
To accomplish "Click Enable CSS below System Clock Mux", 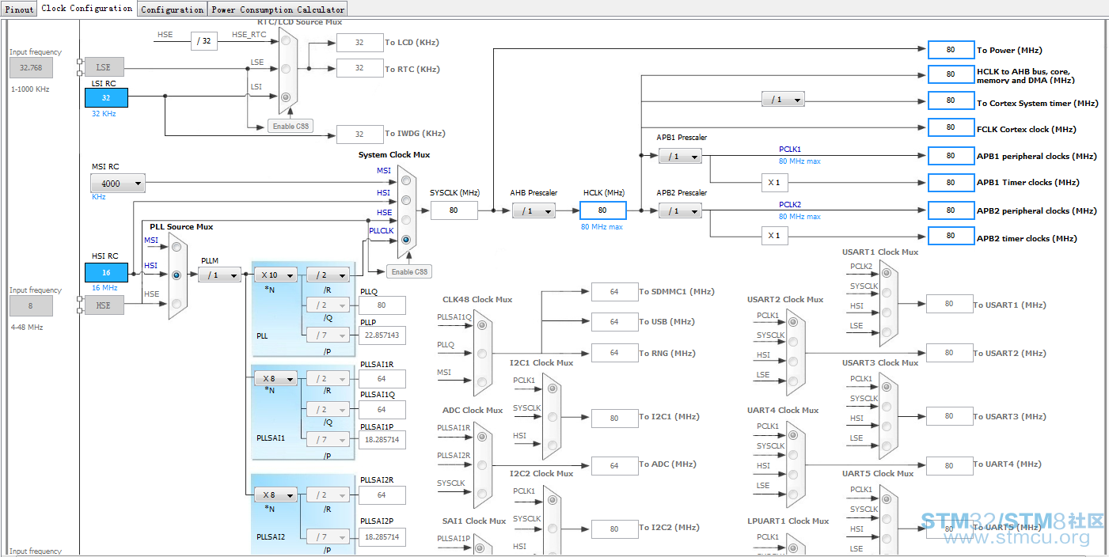I will click(409, 271).
